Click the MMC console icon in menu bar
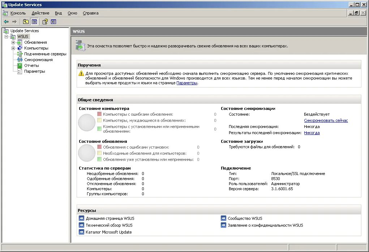This screenshot has height=252, width=369. coord(5,13)
